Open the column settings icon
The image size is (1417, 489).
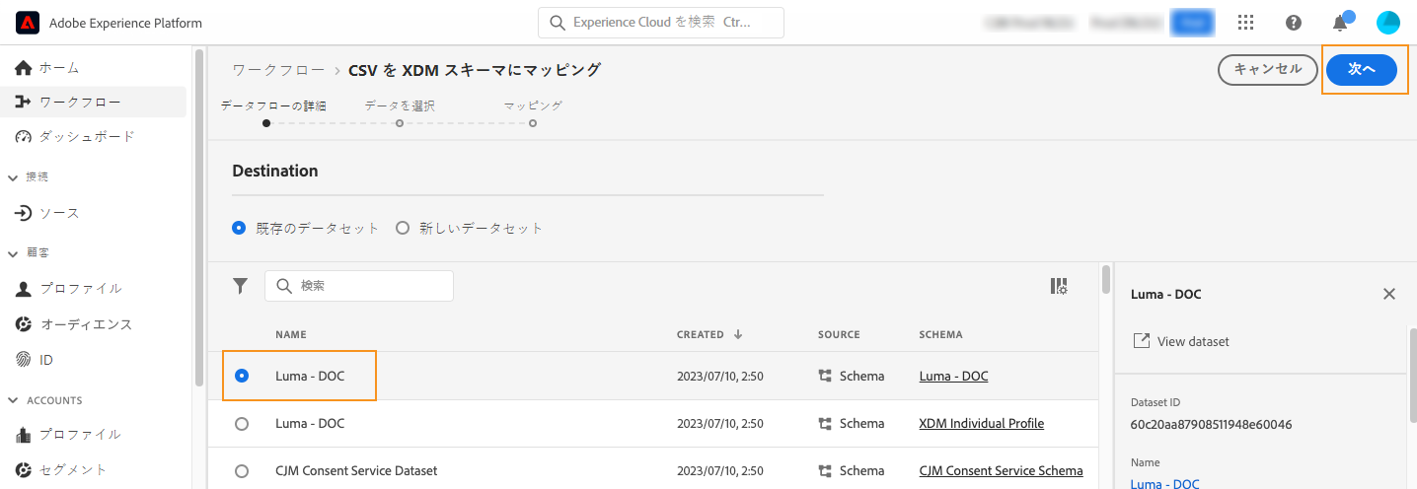click(1059, 286)
